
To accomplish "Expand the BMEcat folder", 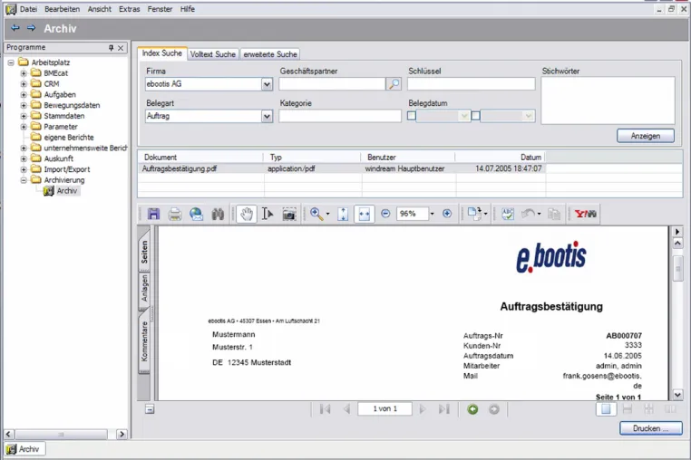I will click(x=24, y=73).
